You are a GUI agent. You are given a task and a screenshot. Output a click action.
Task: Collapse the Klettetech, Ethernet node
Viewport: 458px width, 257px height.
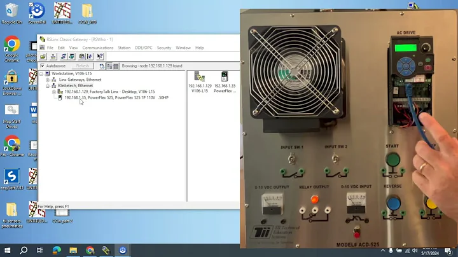point(48,86)
